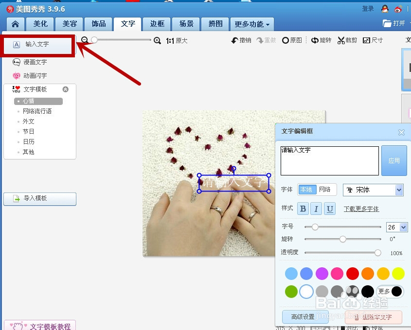Collapse the 文字模板 section

(x=66, y=89)
